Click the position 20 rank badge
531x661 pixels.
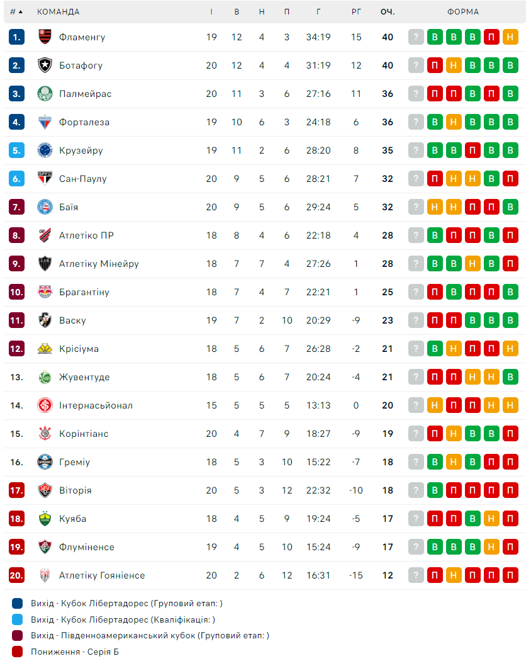click(x=16, y=575)
